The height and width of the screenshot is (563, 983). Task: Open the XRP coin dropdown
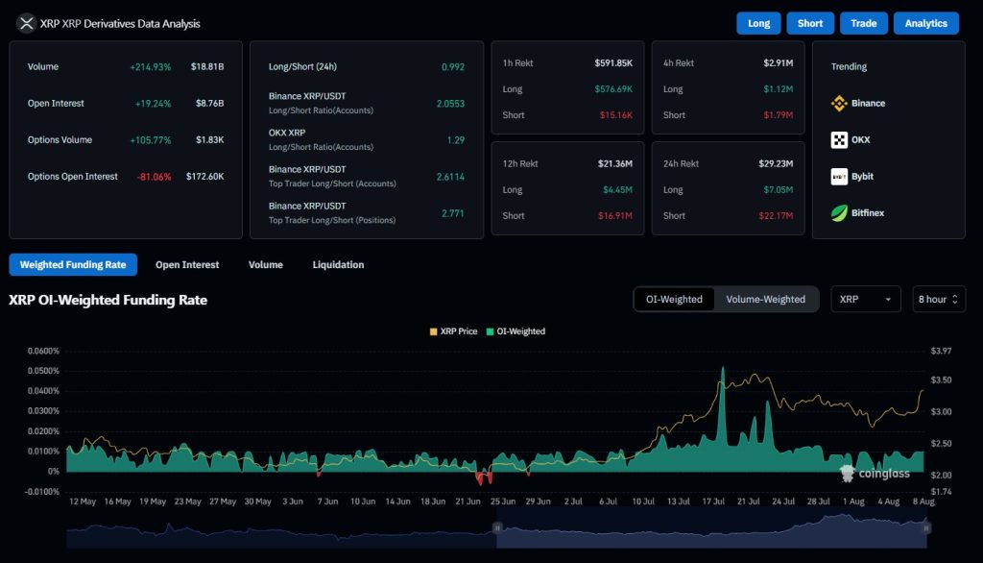click(865, 300)
